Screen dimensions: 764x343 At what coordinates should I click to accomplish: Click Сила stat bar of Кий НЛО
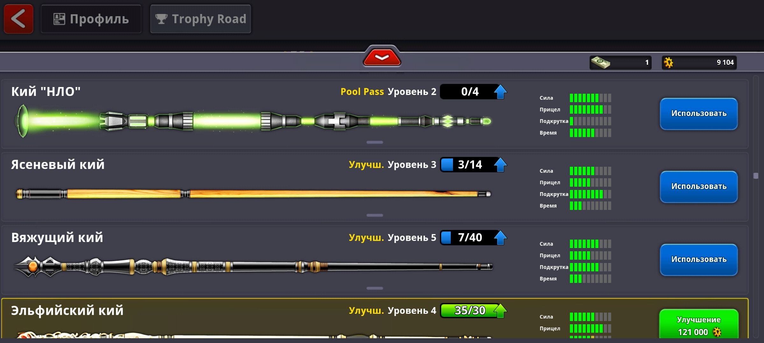click(x=590, y=98)
